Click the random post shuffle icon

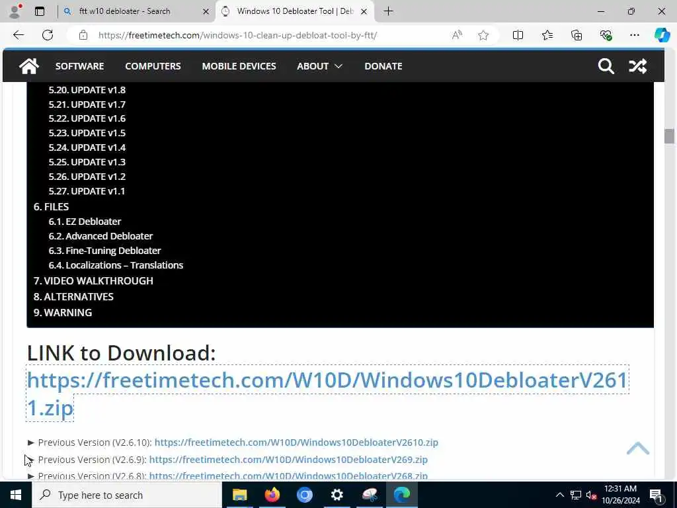[638, 66]
